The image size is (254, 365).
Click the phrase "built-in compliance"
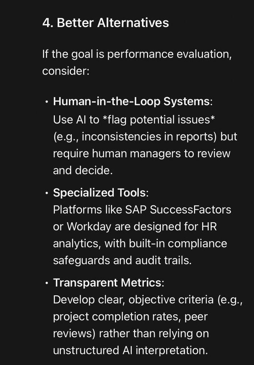(178, 244)
